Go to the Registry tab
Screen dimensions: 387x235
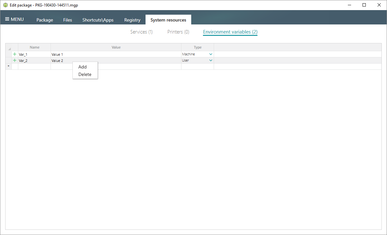[132, 20]
